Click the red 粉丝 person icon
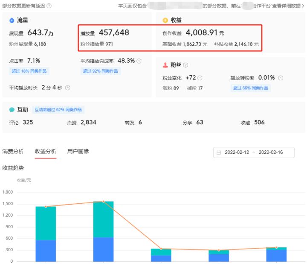 165,65
